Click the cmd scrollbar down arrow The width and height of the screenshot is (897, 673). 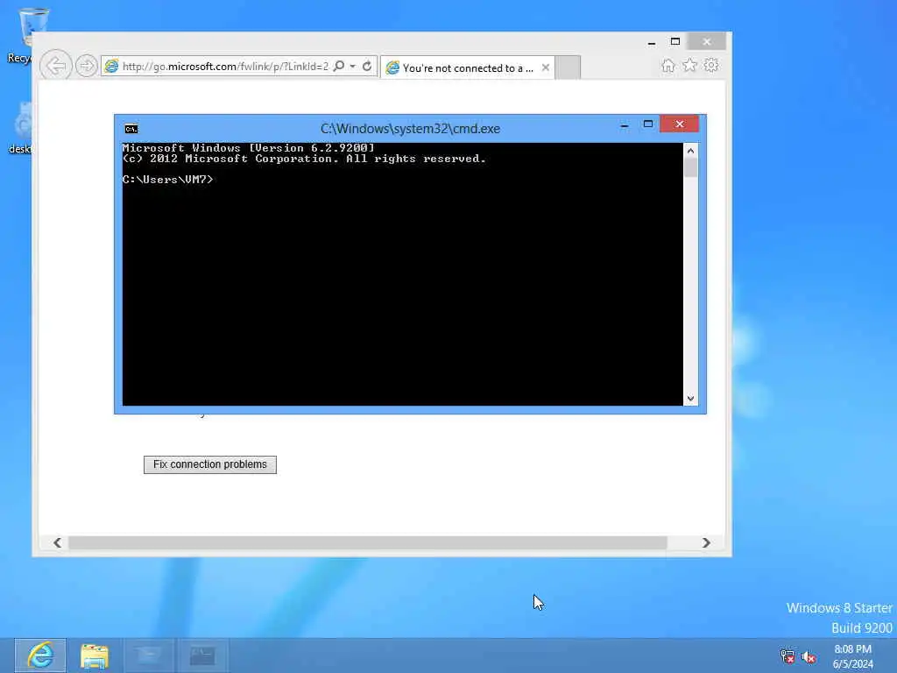(x=690, y=399)
